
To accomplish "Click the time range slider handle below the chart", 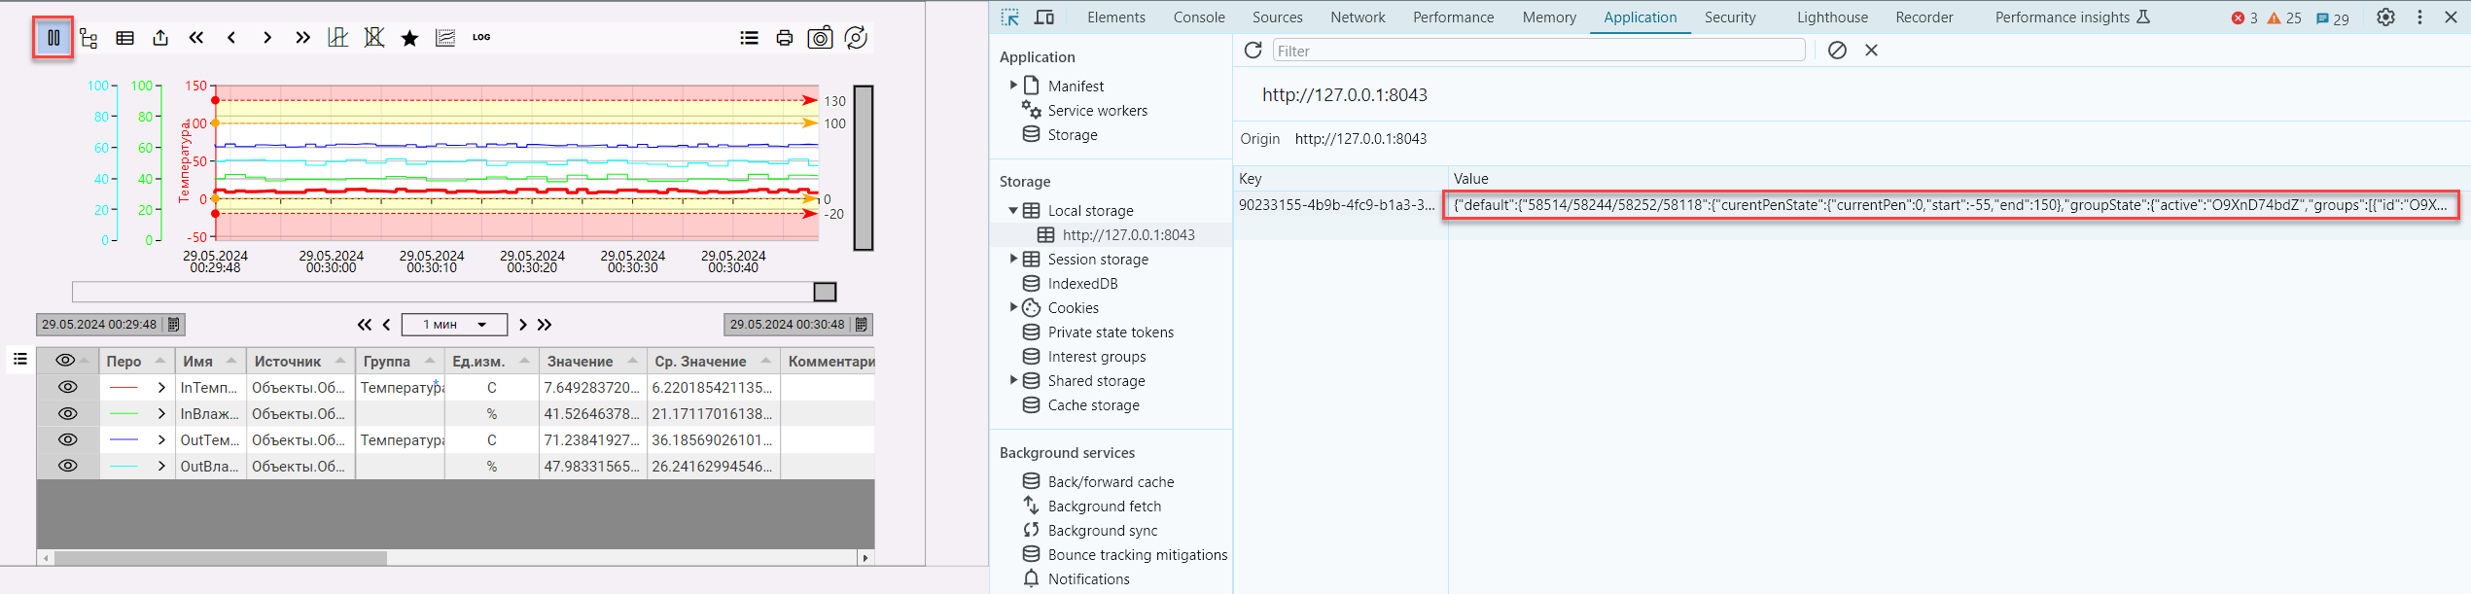I will coord(825,292).
